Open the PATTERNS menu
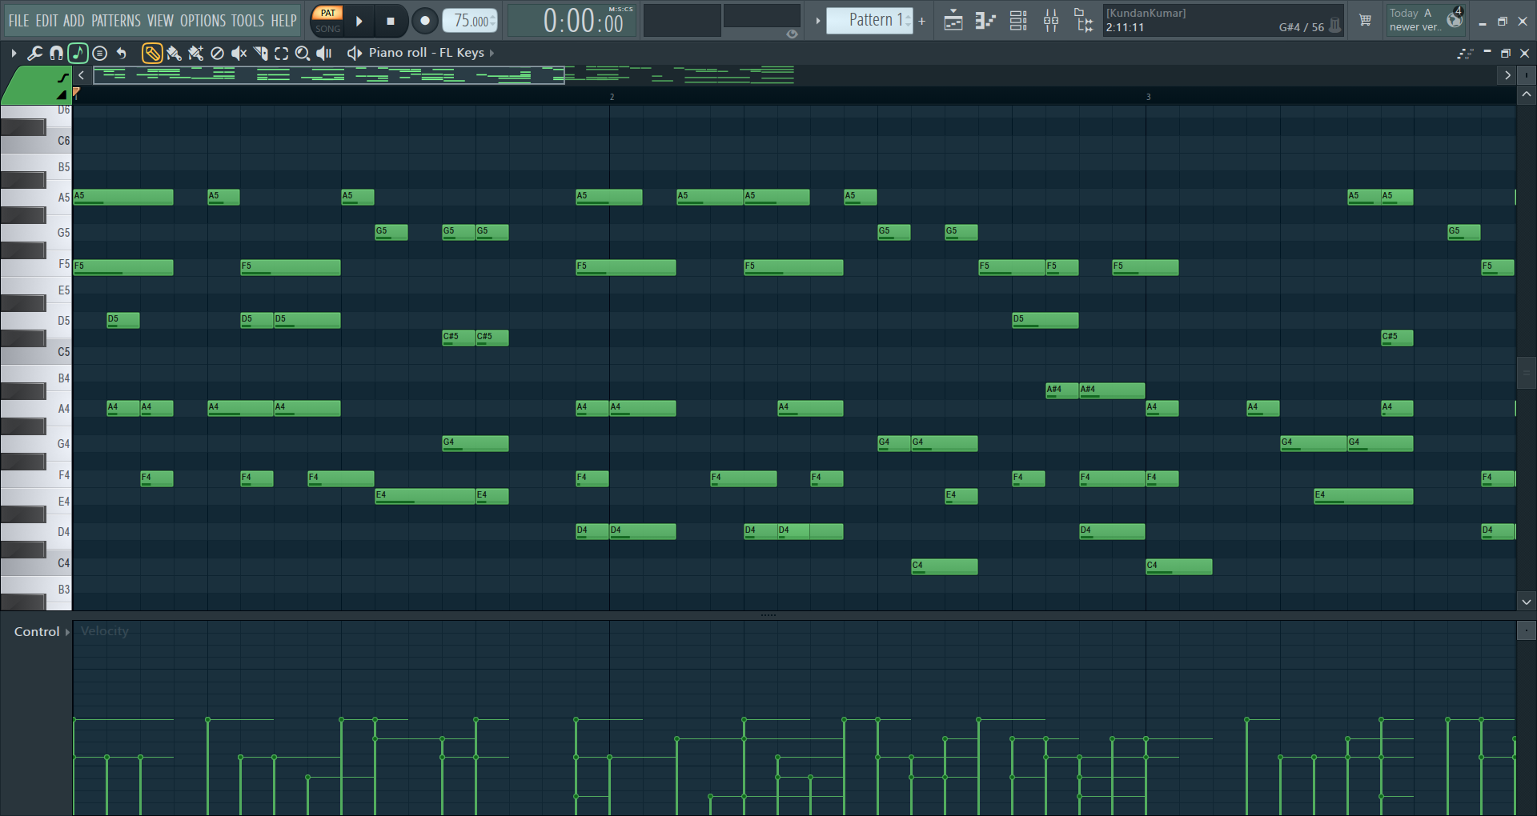Image resolution: width=1537 pixels, height=816 pixels. coord(116,21)
